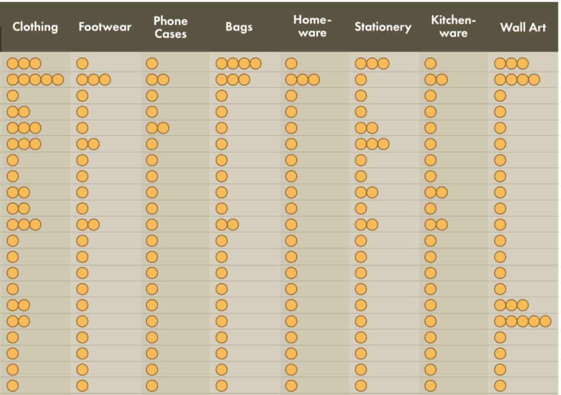
Task: Click the bottom dot in Home-ware column
Action: click(x=291, y=386)
